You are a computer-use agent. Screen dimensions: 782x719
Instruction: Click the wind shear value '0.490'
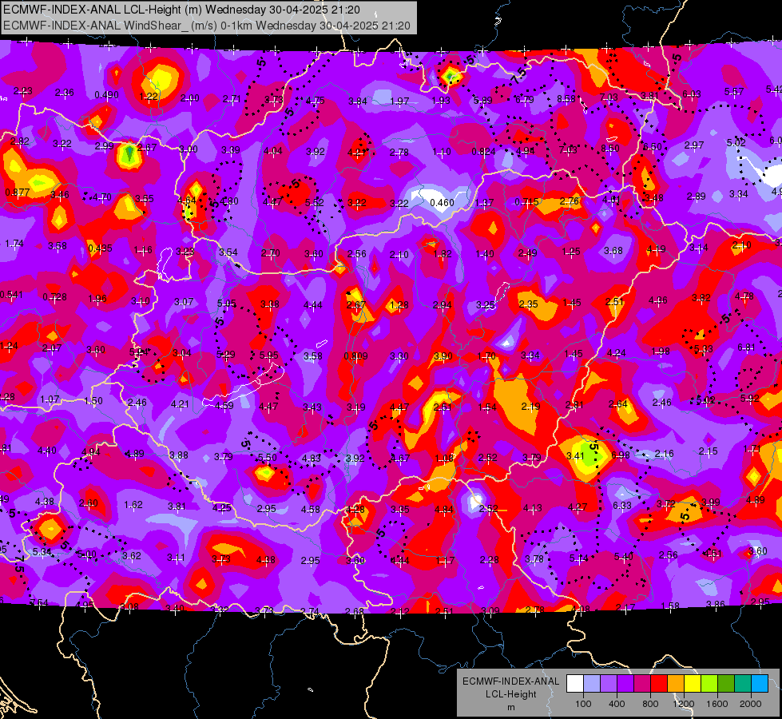pos(106,95)
